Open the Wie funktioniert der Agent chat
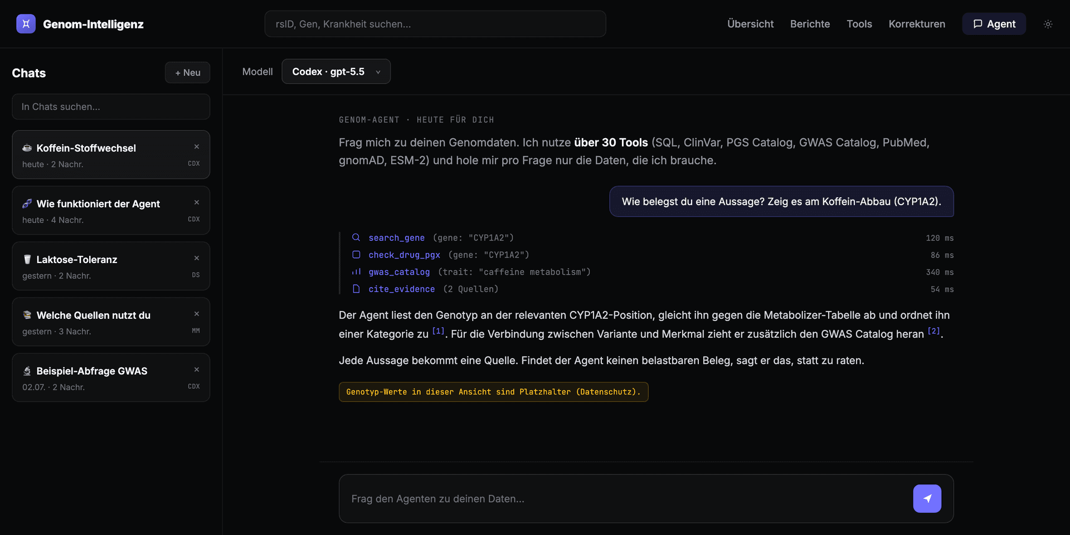The width and height of the screenshot is (1070, 535). point(111,210)
